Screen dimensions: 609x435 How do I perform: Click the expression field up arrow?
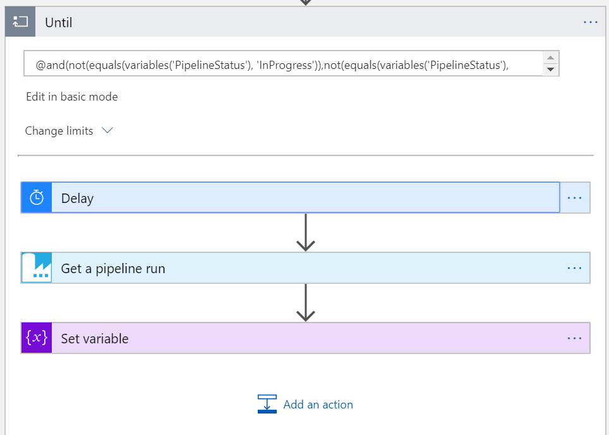550,58
